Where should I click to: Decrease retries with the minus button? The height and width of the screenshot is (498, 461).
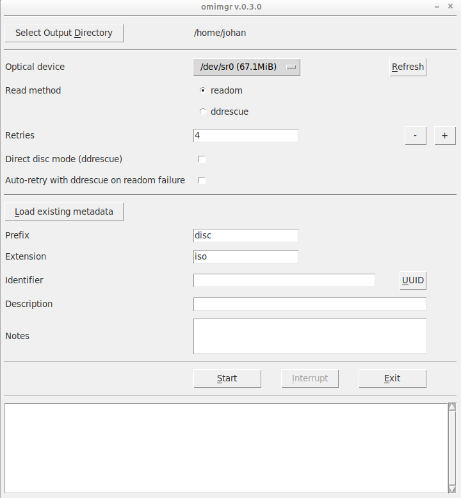[x=416, y=135]
